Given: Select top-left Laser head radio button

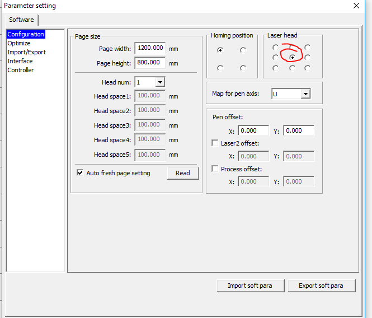Looking at the screenshot, I should [275, 47].
